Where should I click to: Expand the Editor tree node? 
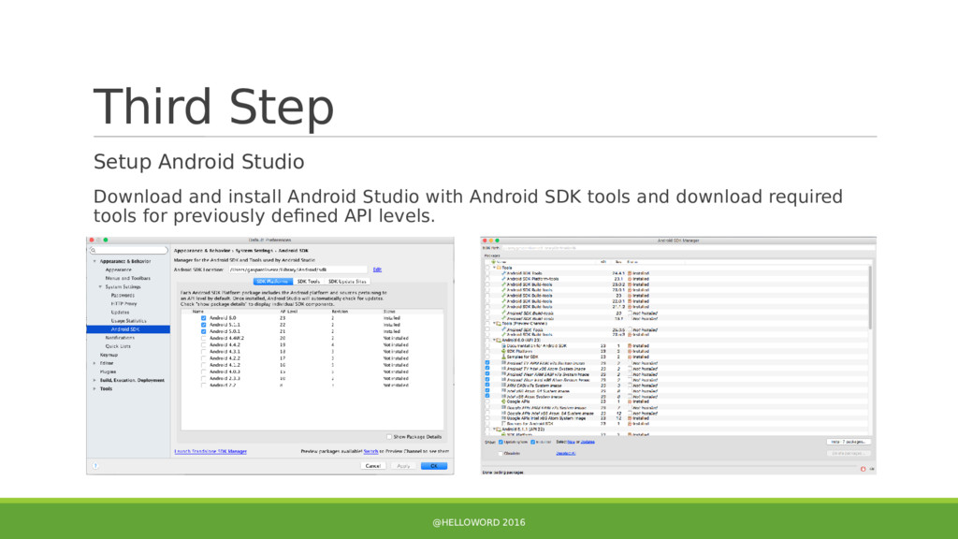[94, 363]
